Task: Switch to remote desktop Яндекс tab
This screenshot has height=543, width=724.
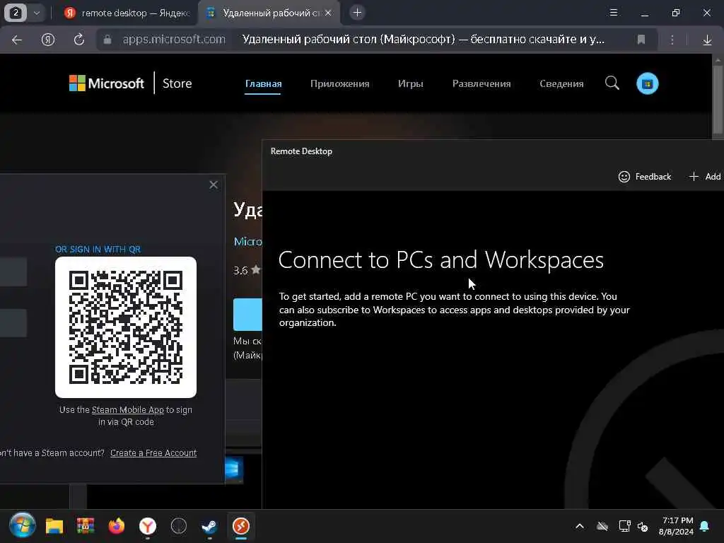Action: click(x=127, y=13)
